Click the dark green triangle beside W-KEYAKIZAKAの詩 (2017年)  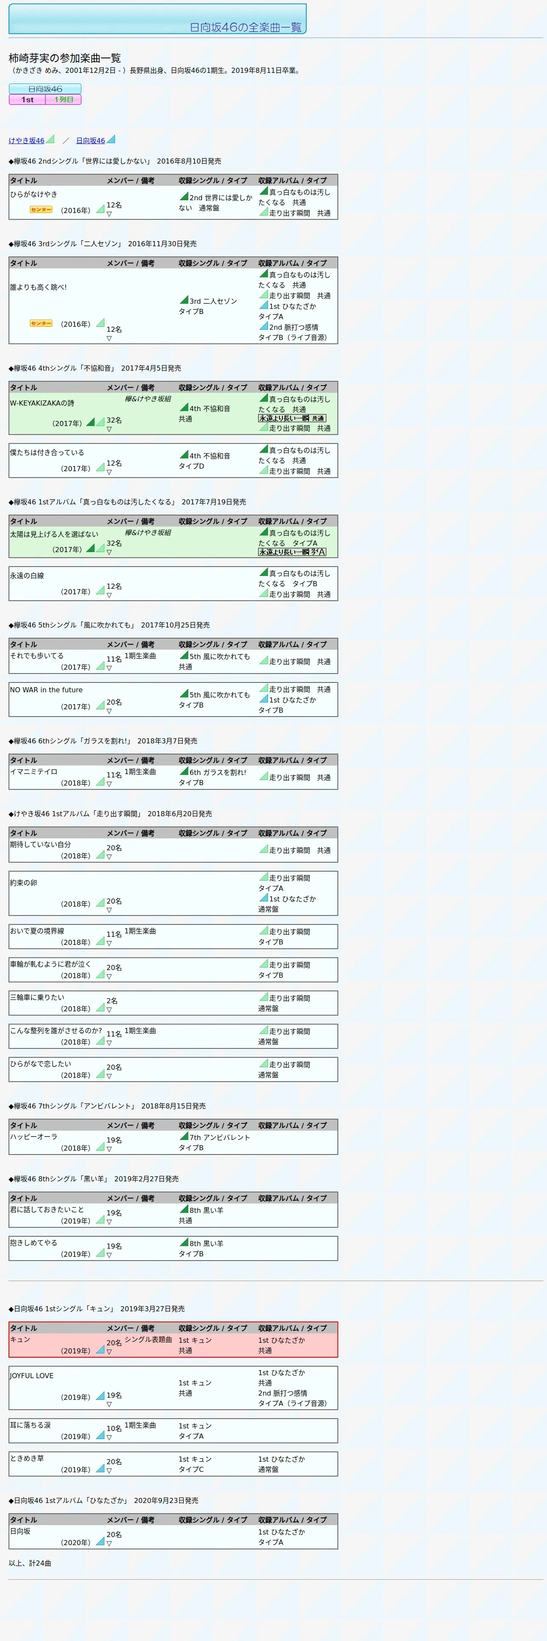click(x=90, y=422)
